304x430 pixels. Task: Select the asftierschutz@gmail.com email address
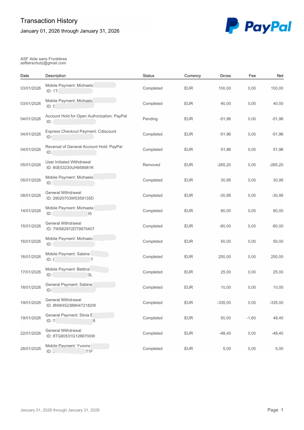pyautogui.click(x=43, y=63)
